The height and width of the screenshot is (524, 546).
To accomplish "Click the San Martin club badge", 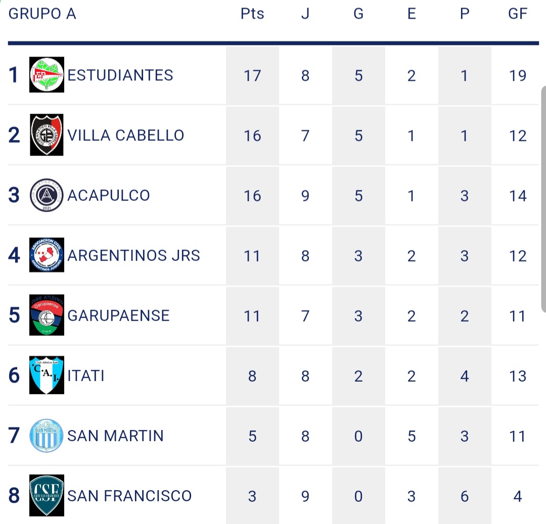I will pos(47,436).
